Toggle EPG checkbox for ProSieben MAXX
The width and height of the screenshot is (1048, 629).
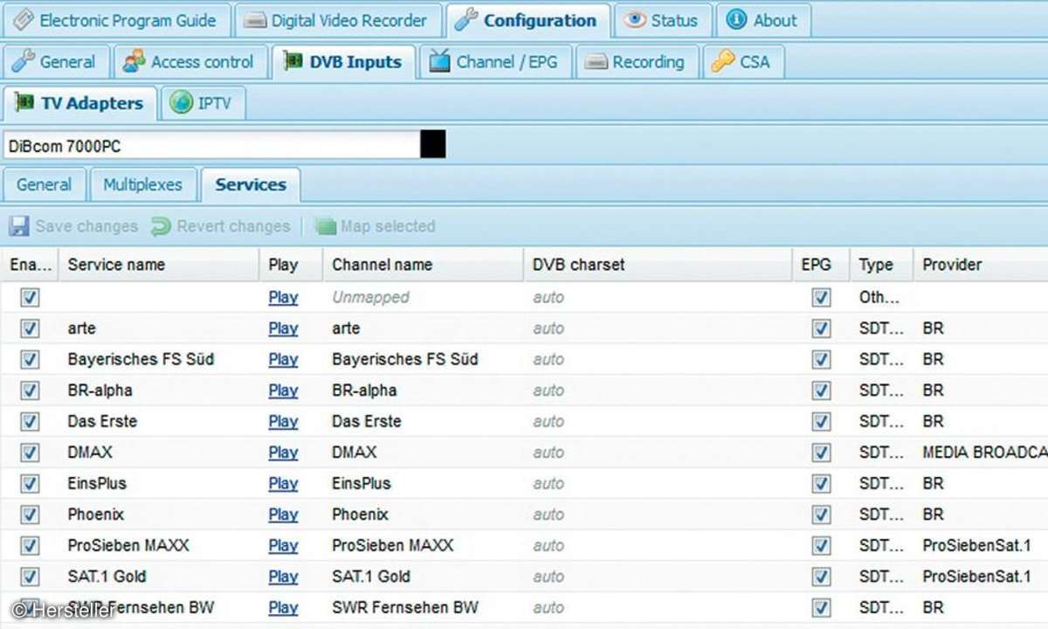click(x=821, y=545)
